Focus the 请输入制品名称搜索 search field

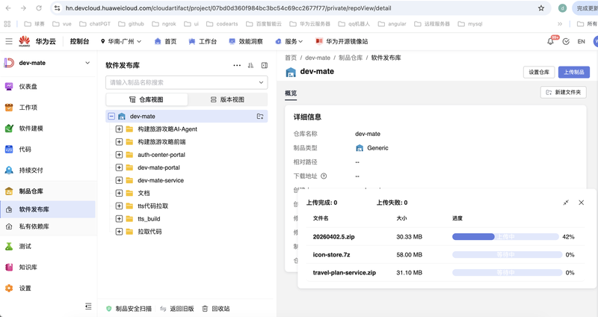point(186,82)
